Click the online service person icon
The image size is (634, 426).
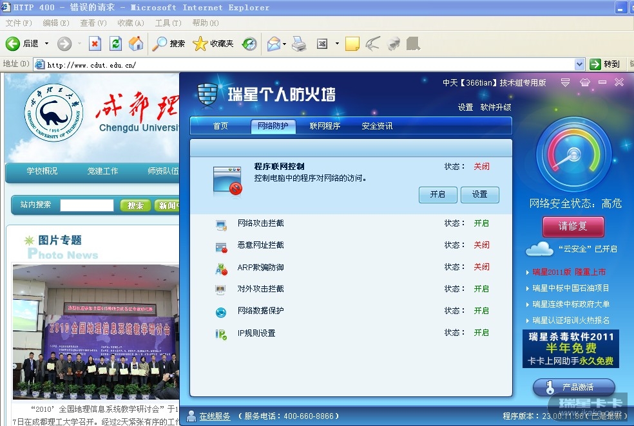pyautogui.click(x=191, y=416)
